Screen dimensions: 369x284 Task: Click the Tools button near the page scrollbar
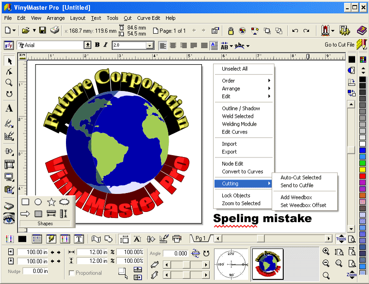click(x=341, y=239)
